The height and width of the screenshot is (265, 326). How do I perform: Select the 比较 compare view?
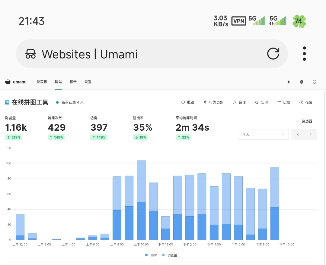coord(284,102)
